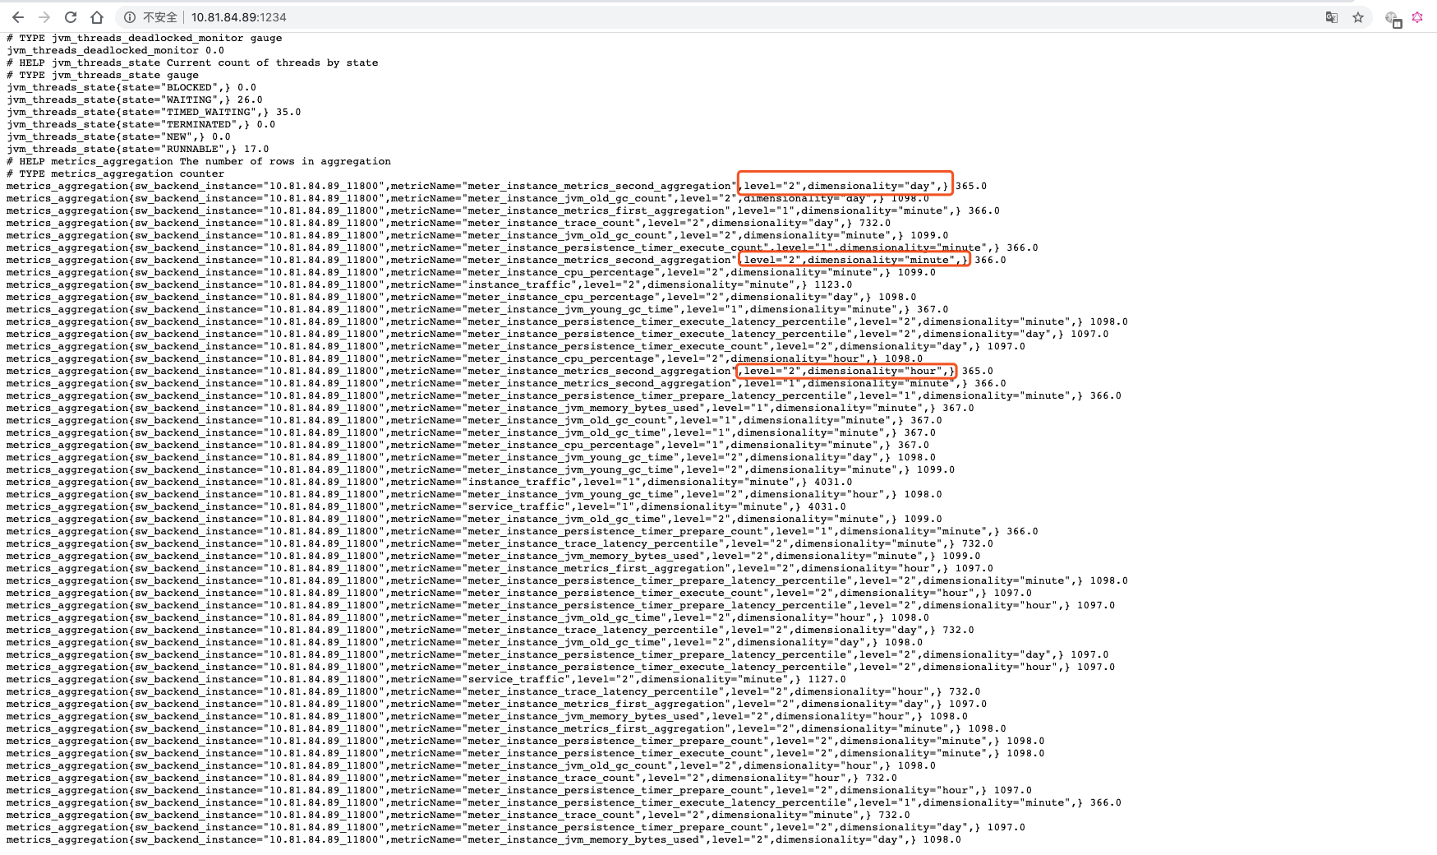The height and width of the screenshot is (855, 1437).
Task: Click the persistence_timer_execute_count hour row
Action: pos(519,593)
